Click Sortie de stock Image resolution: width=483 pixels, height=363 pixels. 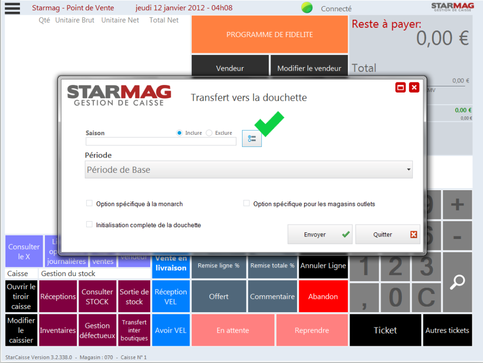click(135, 296)
